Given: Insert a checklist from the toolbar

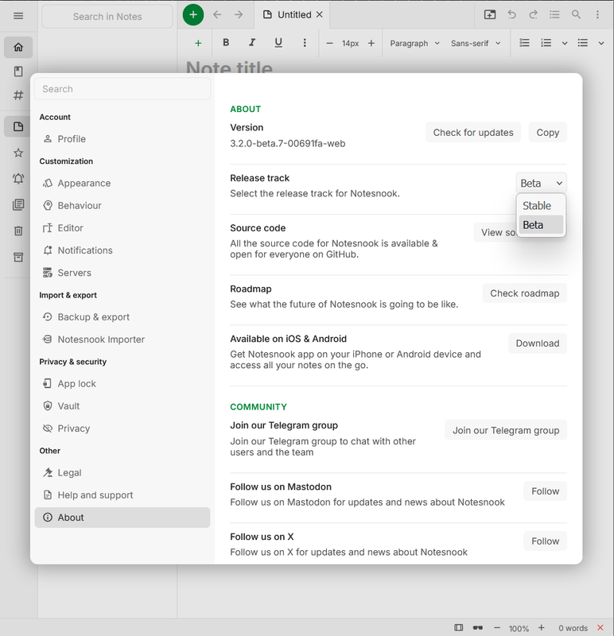Looking at the screenshot, I should 524,43.
